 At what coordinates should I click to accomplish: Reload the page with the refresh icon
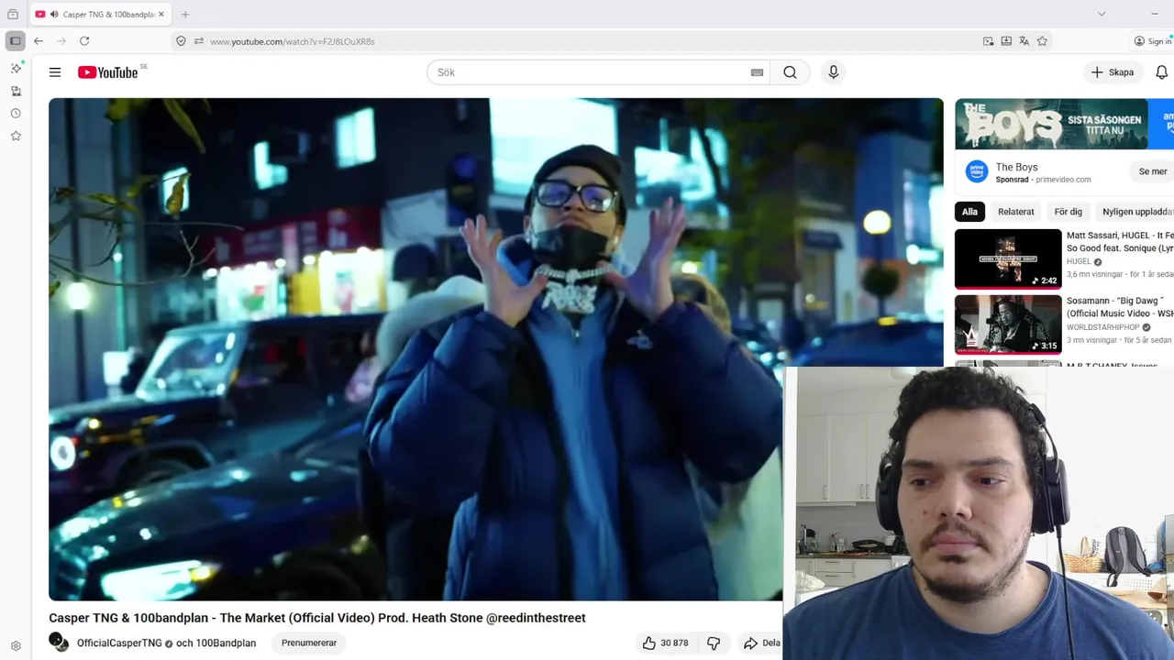(x=84, y=41)
